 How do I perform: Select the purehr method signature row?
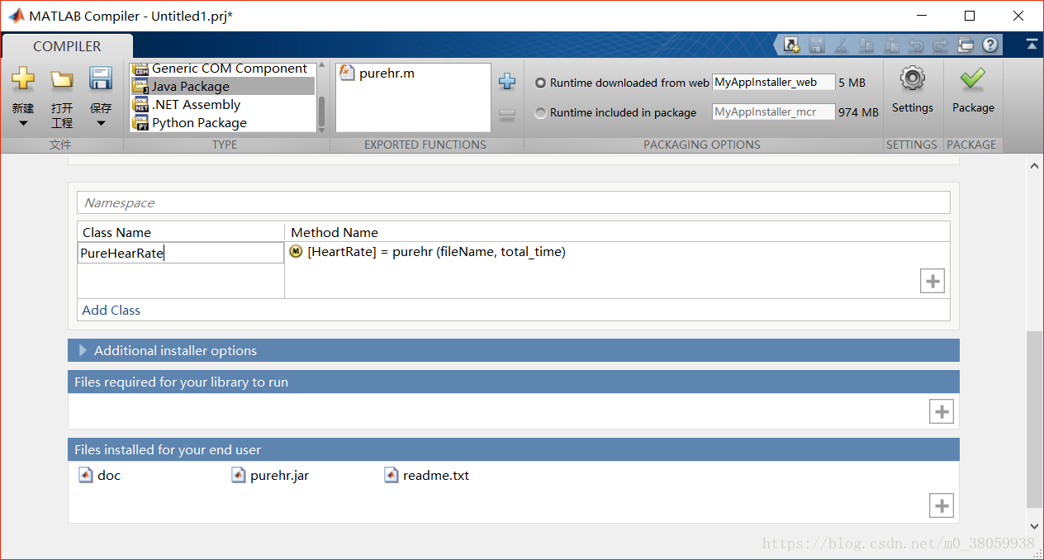point(436,252)
